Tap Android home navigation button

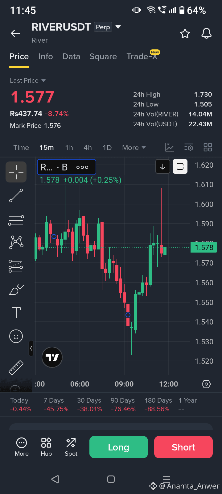click(111, 479)
